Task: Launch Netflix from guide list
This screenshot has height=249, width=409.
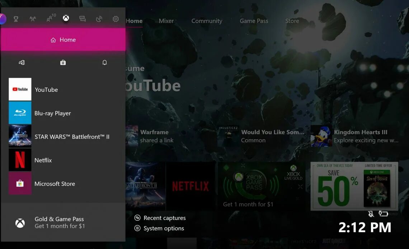Action: [63, 160]
